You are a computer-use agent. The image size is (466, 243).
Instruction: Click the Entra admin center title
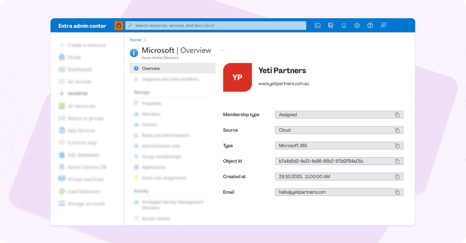click(x=82, y=26)
